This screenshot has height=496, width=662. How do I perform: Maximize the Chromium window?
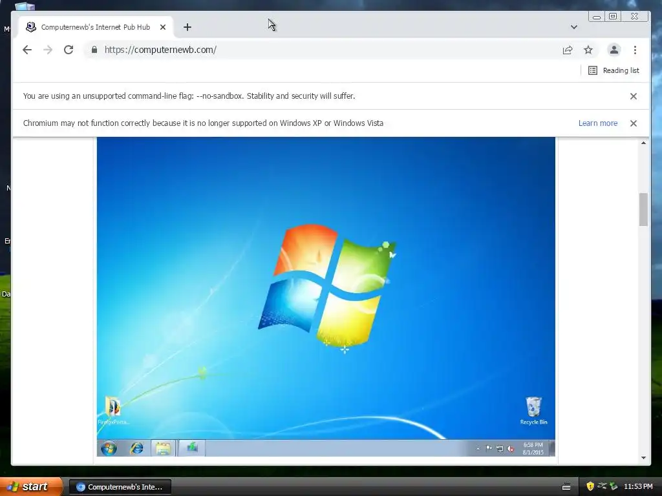(613, 16)
